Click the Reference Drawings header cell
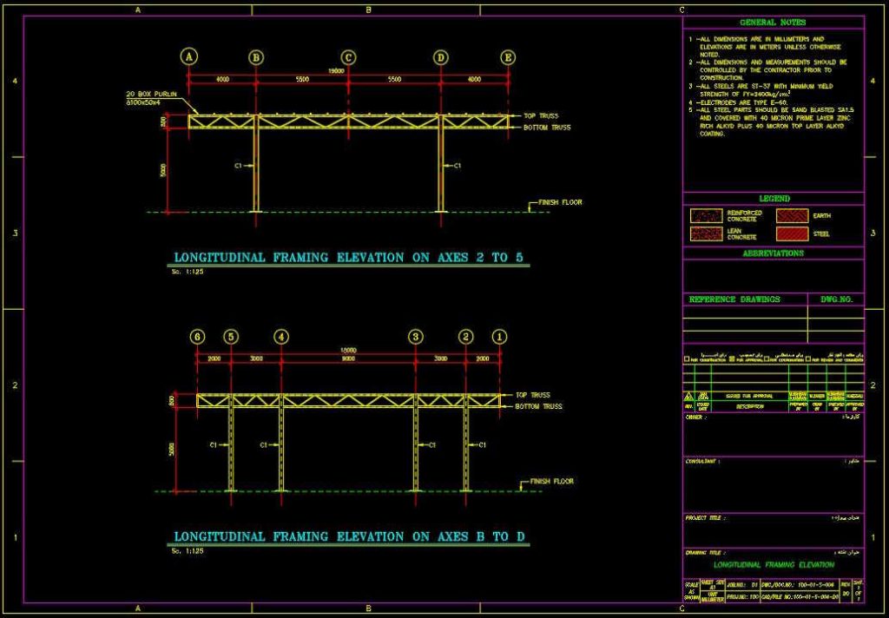Image resolution: width=889 pixels, height=618 pixels. pyautogui.click(x=734, y=299)
